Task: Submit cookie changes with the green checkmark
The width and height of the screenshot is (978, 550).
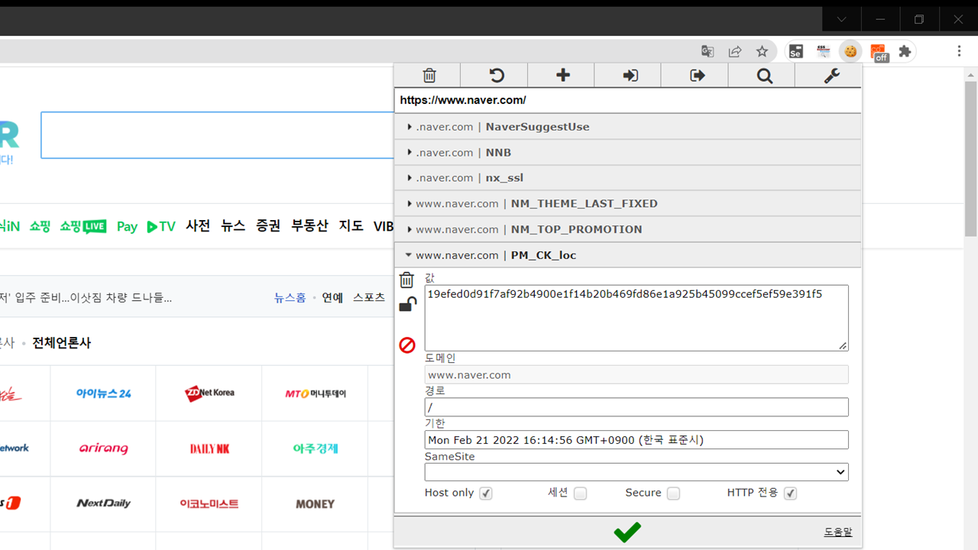Action: pyautogui.click(x=627, y=532)
